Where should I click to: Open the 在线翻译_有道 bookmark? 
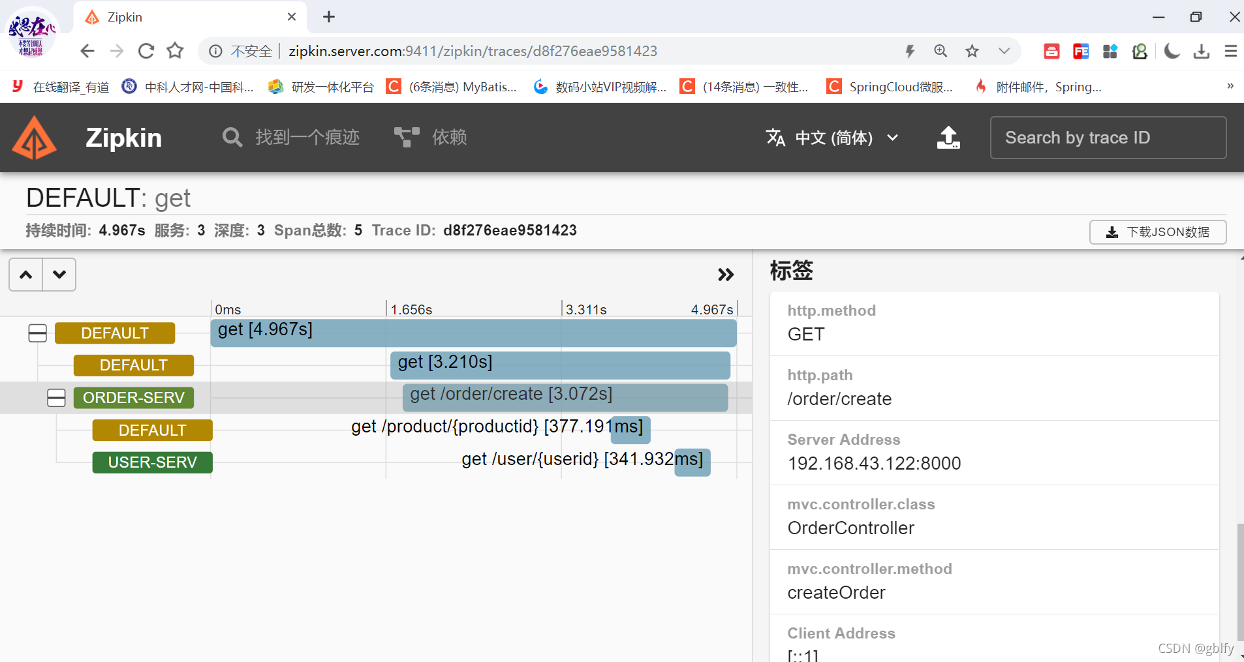[61, 87]
